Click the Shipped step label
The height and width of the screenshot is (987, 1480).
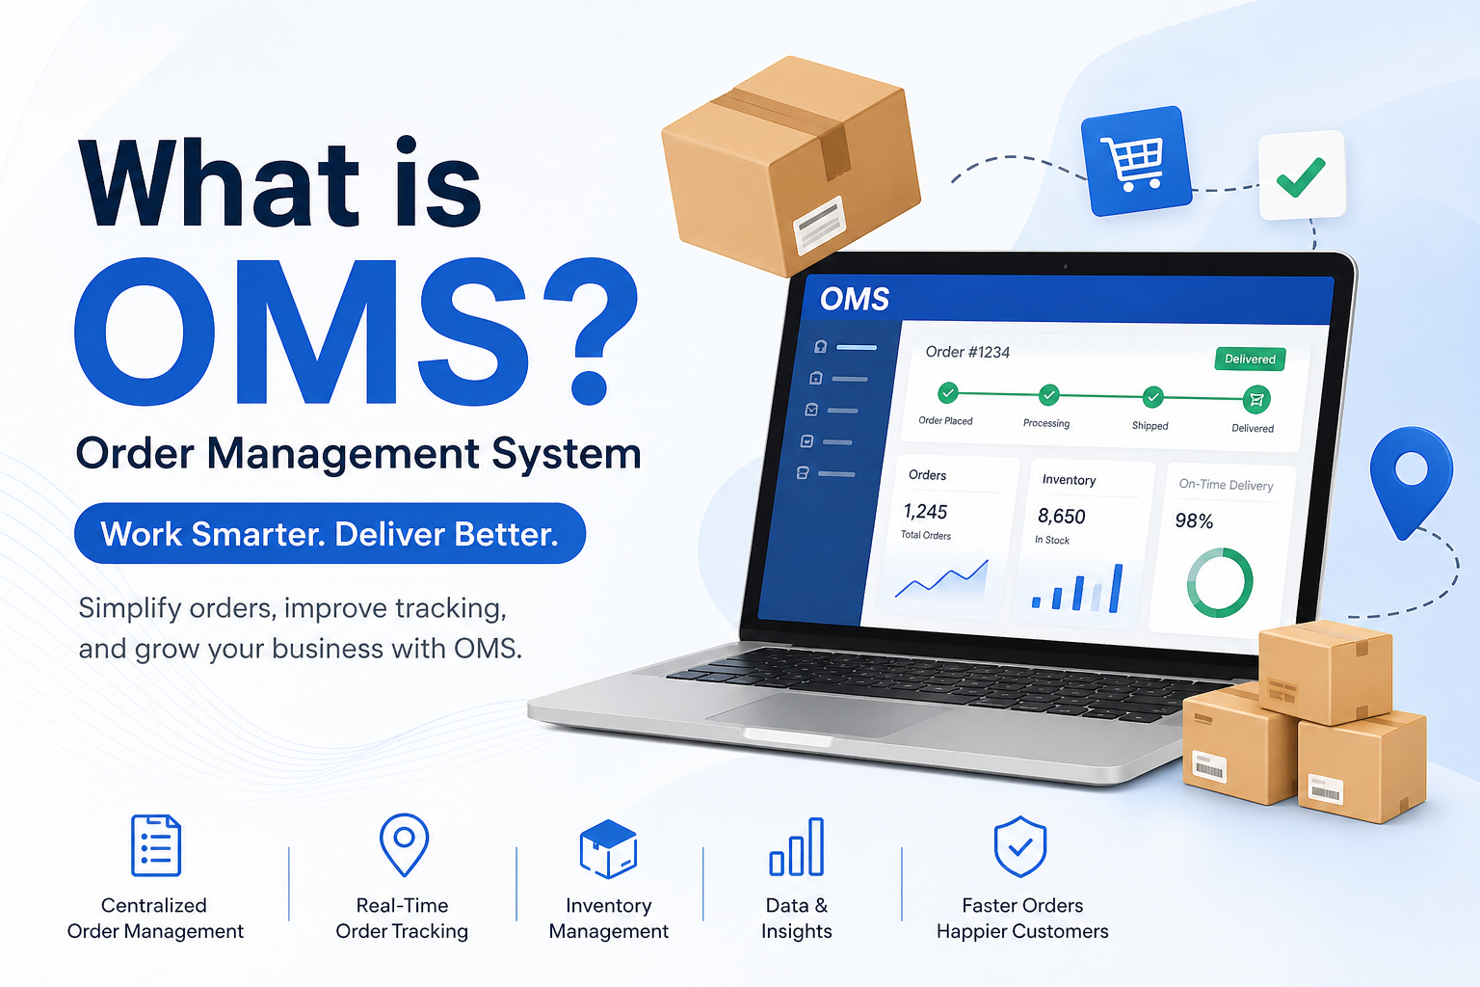tap(1150, 425)
